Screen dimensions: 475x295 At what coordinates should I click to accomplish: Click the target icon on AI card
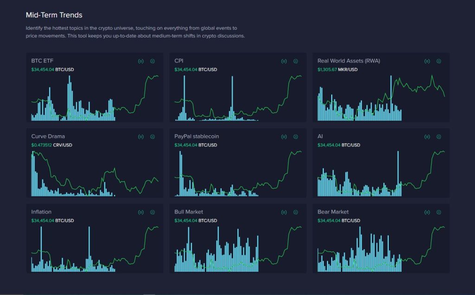pyautogui.click(x=427, y=136)
